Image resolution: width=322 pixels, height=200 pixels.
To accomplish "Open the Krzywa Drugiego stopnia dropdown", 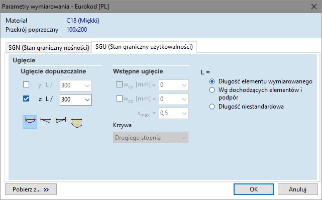I will pos(151,138).
